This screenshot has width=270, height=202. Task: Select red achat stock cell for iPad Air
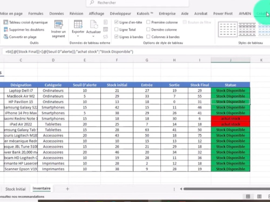(x=230, y=124)
